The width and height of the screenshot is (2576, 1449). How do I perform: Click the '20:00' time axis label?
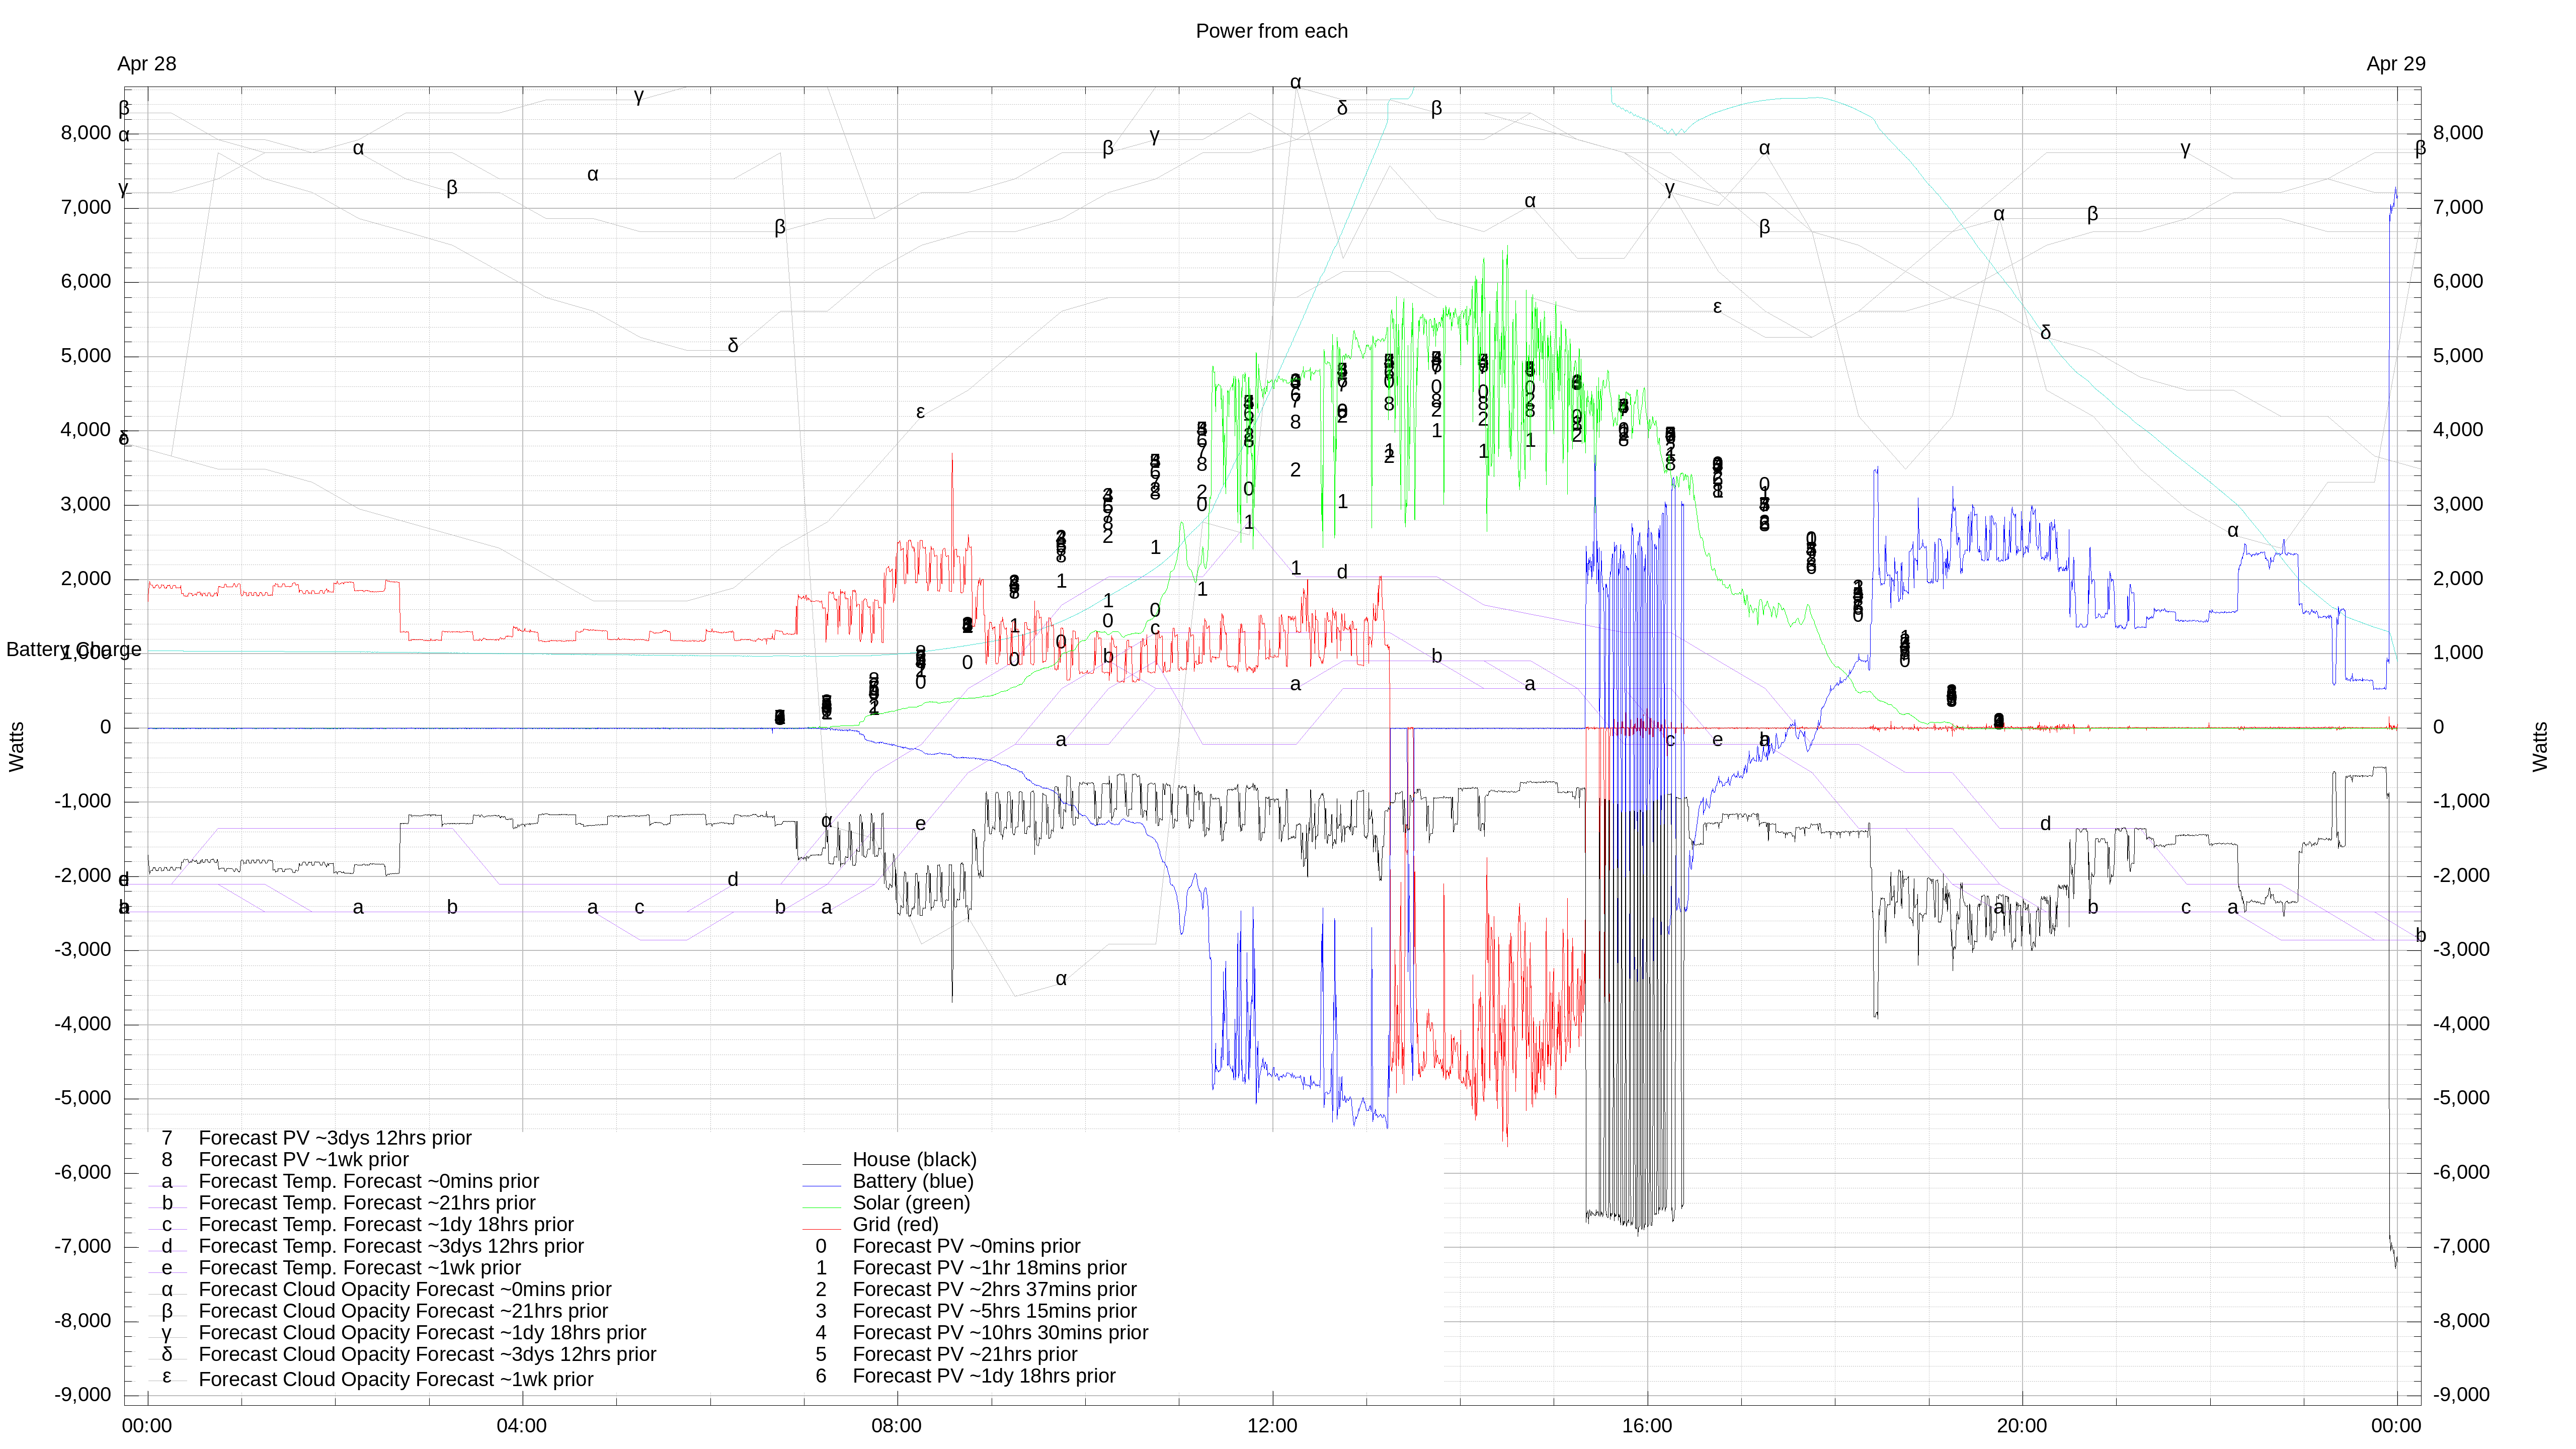tap(2022, 1426)
